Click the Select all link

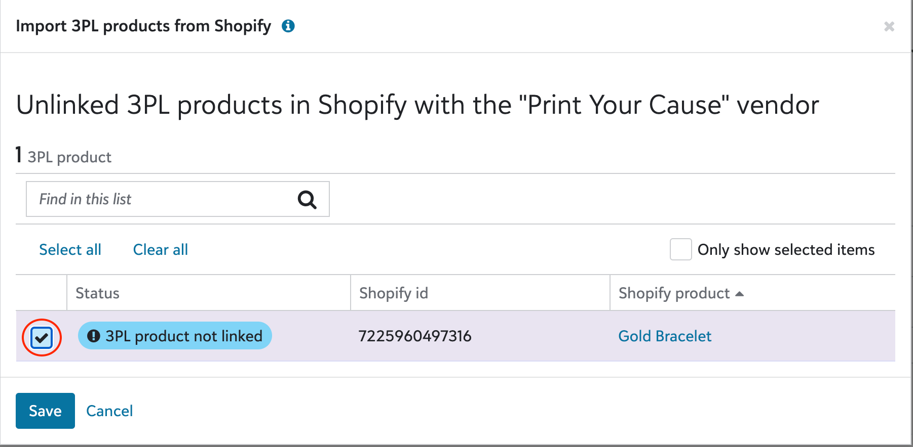coord(70,250)
